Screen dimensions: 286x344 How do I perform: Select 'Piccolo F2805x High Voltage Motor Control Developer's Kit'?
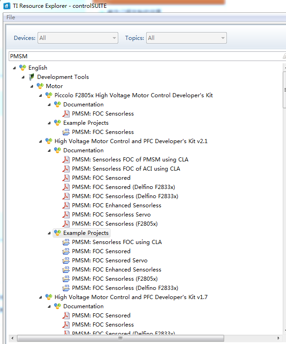(134, 95)
